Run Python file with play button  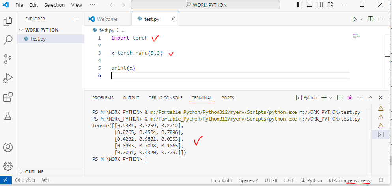355,19
